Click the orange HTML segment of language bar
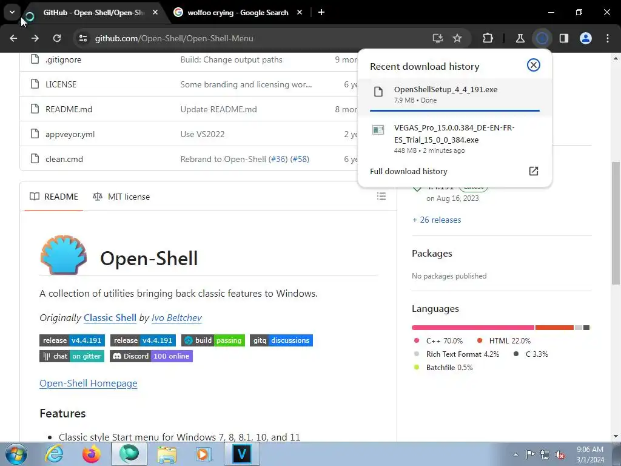Image resolution: width=621 pixels, height=466 pixels. pos(554,328)
